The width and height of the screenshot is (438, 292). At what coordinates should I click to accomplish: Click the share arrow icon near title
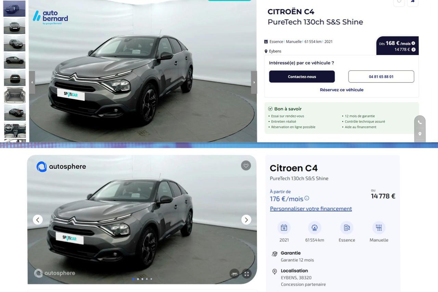(x=413, y=2)
